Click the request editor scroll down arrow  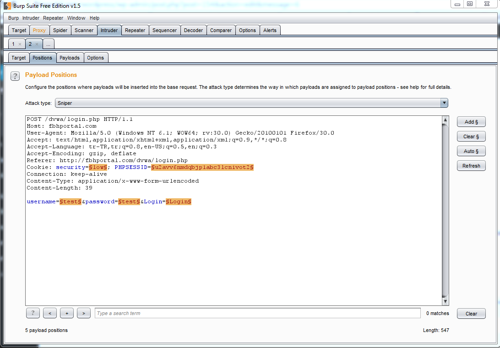(x=445, y=301)
